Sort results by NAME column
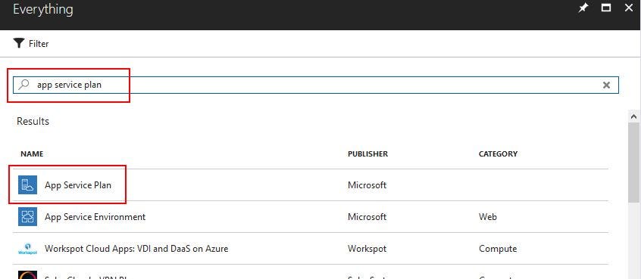This screenshot has height=279, width=641. [x=32, y=153]
